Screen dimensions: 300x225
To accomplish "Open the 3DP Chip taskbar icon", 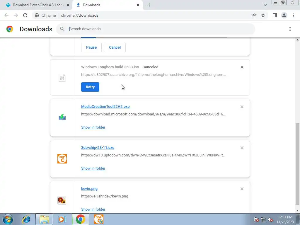I will pyautogui.click(x=99, y=219).
